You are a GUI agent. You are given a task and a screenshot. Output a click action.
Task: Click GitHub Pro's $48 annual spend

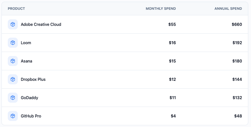tap(238, 116)
